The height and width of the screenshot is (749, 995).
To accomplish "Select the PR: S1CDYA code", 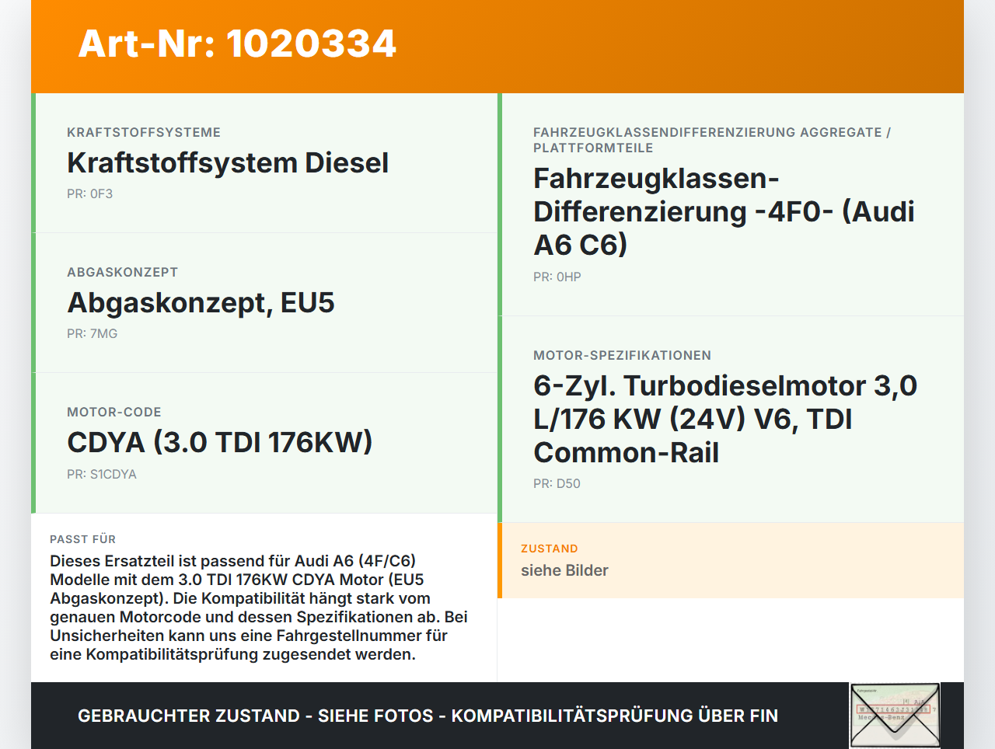I will [102, 473].
